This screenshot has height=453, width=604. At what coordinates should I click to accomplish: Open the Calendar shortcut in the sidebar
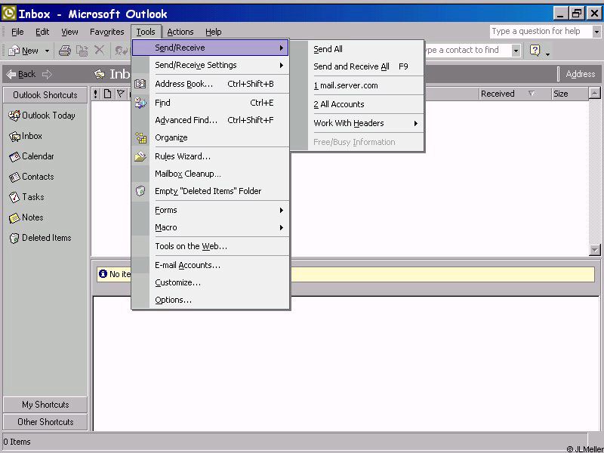pyautogui.click(x=37, y=156)
